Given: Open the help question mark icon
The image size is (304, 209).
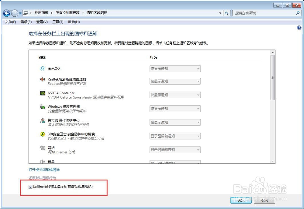Looking at the screenshot, I should click(299, 28).
